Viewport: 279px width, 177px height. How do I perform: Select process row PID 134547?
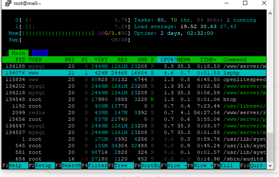point(134,126)
